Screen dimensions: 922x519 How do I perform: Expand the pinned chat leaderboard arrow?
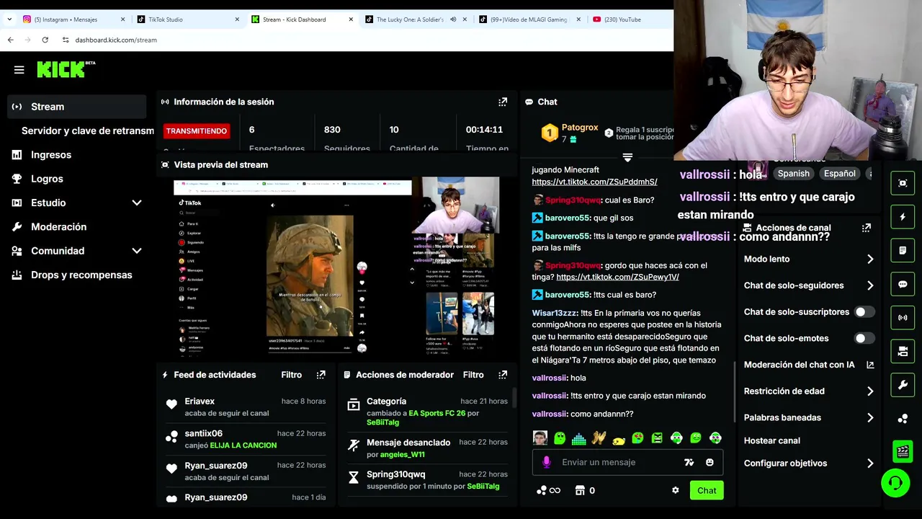[627, 157]
